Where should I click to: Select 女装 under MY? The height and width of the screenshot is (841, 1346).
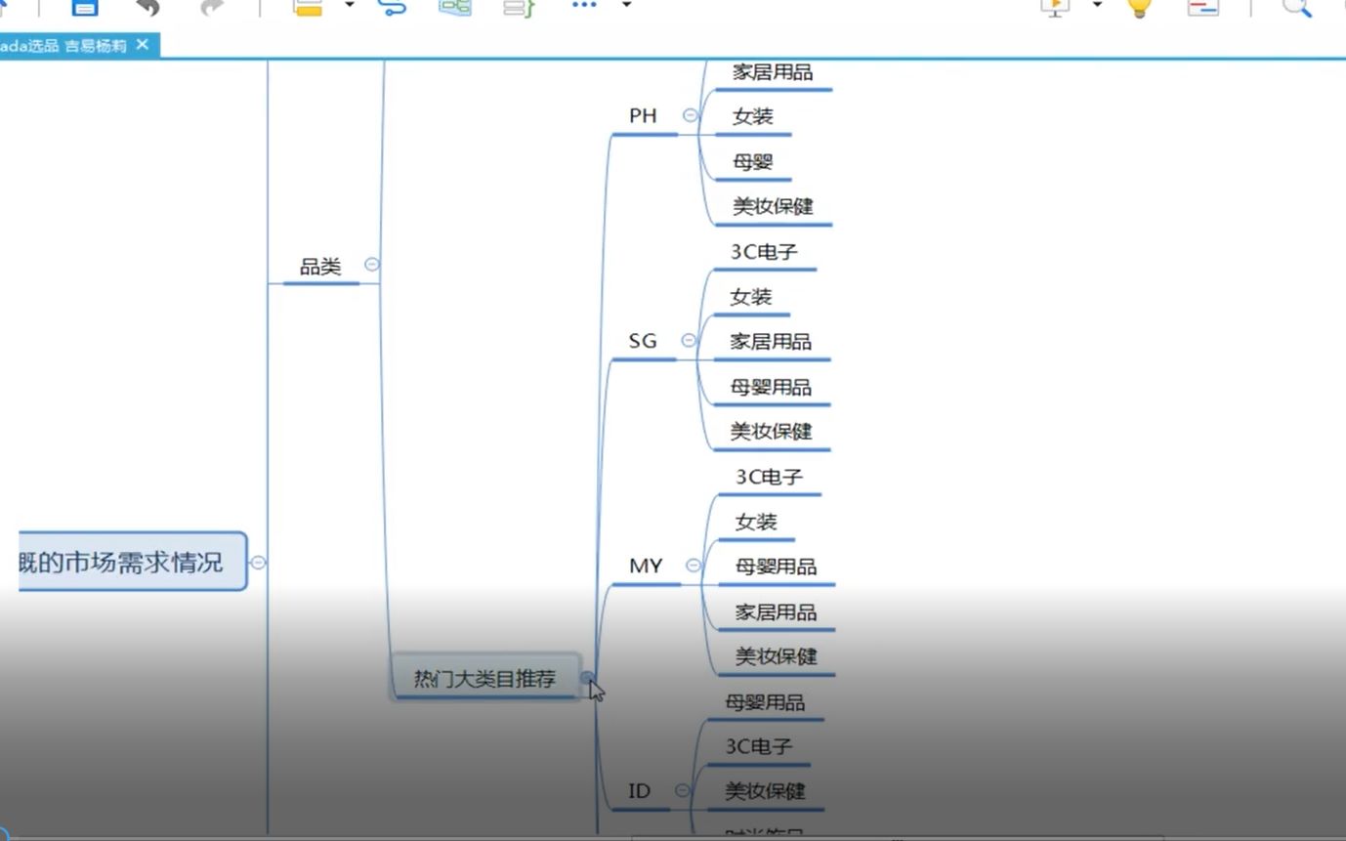tap(756, 522)
